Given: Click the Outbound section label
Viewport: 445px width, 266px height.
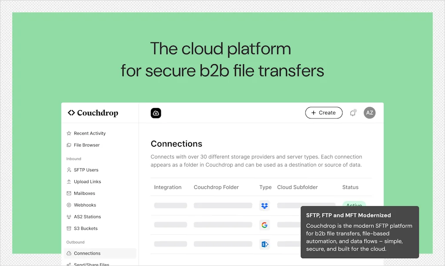Looking at the screenshot, I should 76,242.
